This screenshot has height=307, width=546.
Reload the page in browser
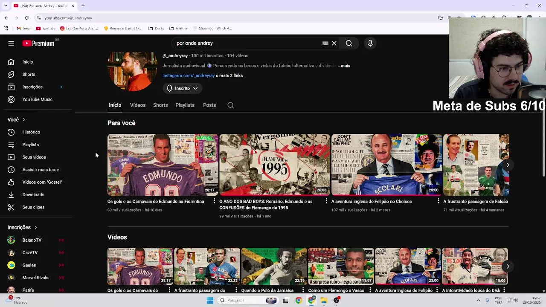(27, 18)
